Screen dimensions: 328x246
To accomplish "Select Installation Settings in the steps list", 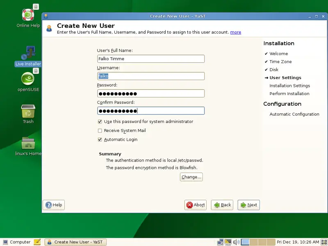I will point(290,86).
